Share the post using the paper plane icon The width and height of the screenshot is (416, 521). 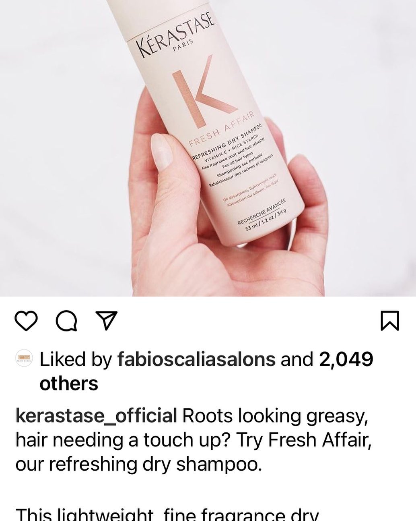click(x=105, y=321)
